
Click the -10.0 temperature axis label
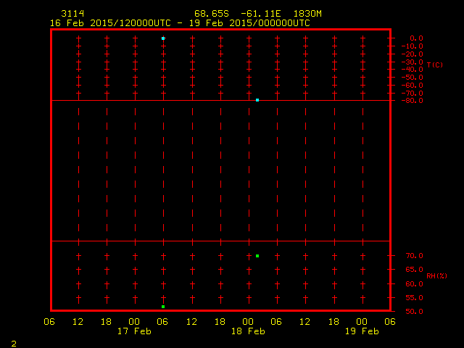(x=413, y=46)
